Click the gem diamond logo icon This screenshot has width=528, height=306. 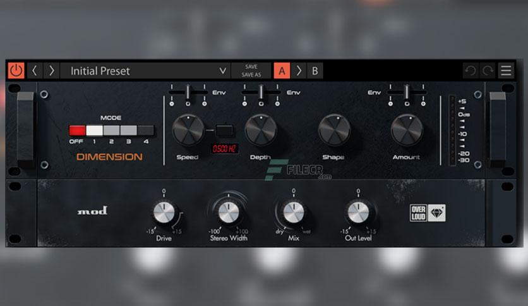[437, 213]
